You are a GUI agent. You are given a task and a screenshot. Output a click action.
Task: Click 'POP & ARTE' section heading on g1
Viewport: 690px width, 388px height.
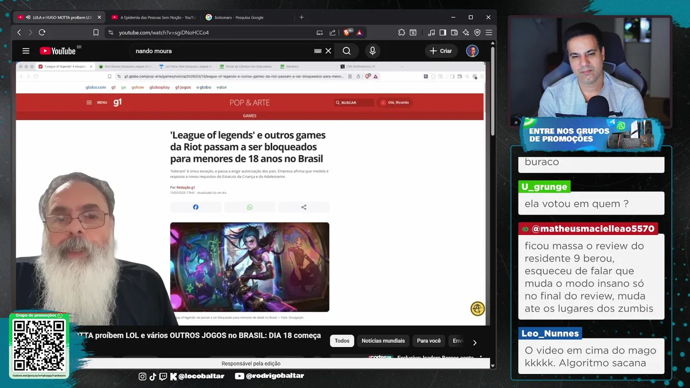pyautogui.click(x=250, y=102)
